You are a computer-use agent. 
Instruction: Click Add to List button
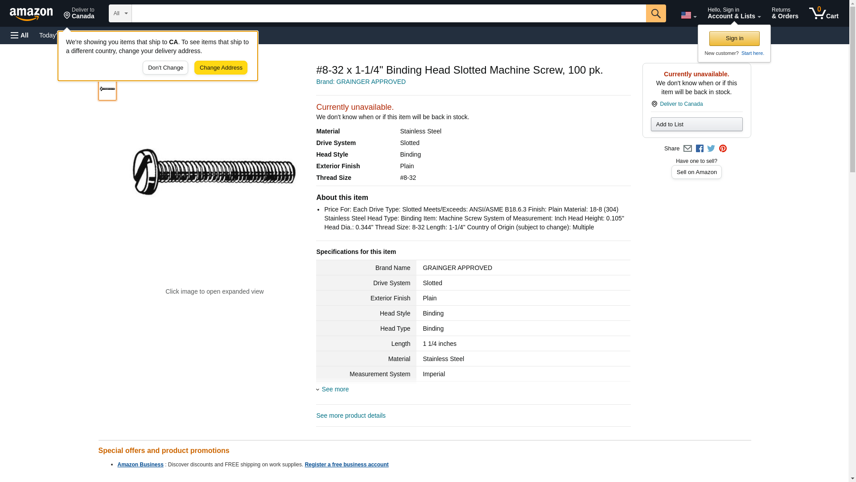[x=696, y=125]
